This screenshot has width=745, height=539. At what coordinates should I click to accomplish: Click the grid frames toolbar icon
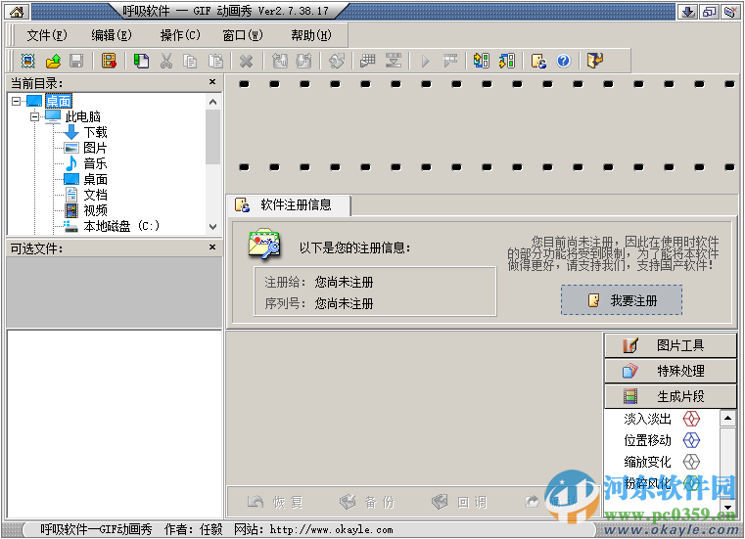click(368, 61)
